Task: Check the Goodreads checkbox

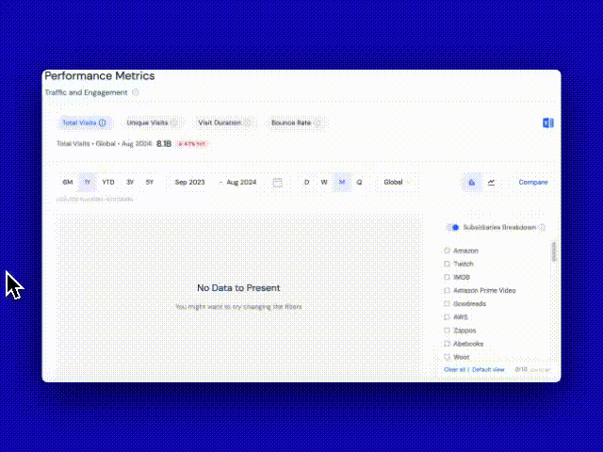Action: point(447,303)
